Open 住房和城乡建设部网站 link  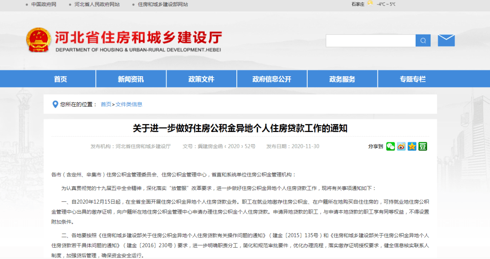click(x=163, y=5)
